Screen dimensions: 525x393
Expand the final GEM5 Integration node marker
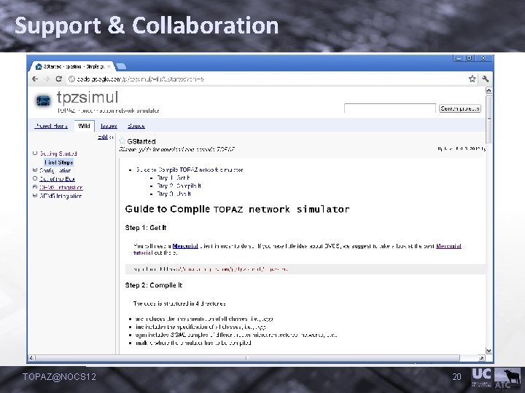[35, 196]
